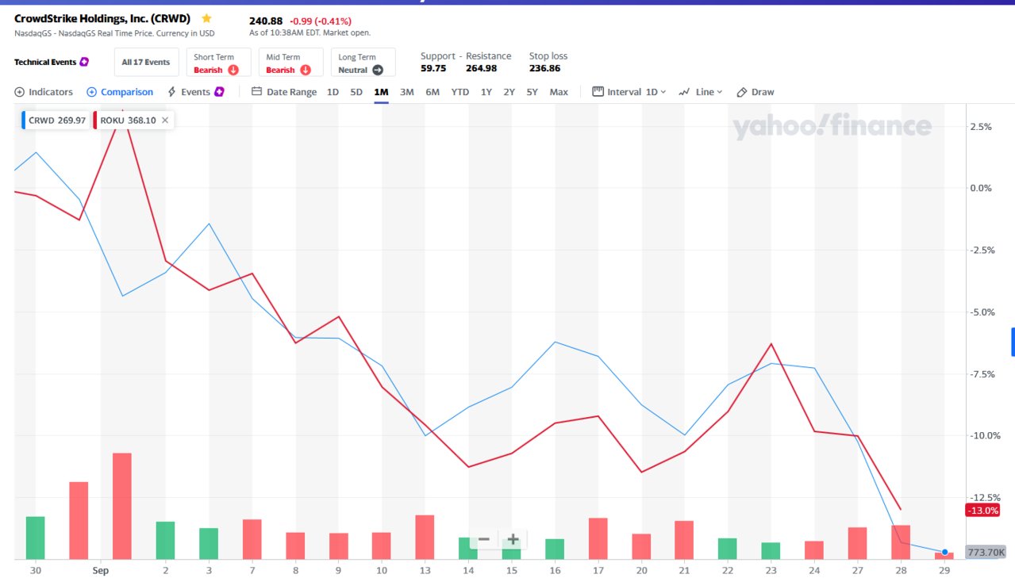Select the 3M range
This screenshot has height=578, width=1015.
coord(406,92)
